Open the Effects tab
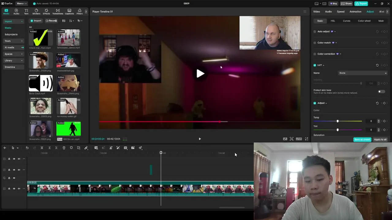Viewport: 392px width, 220px height. point(46,12)
